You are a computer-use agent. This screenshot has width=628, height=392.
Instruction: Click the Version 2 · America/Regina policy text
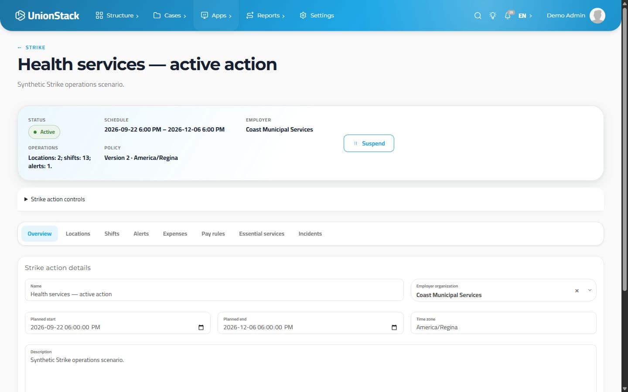point(141,158)
